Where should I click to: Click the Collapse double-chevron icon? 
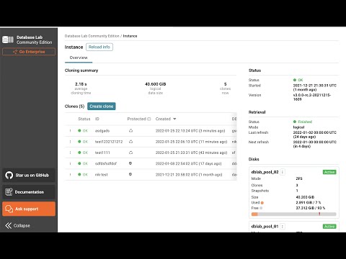[x=8, y=225]
